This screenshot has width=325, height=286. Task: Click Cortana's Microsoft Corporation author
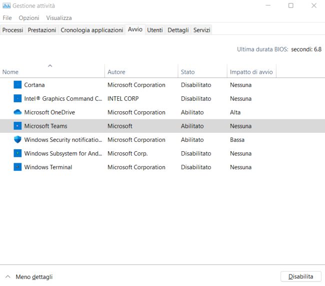click(136, 85)
